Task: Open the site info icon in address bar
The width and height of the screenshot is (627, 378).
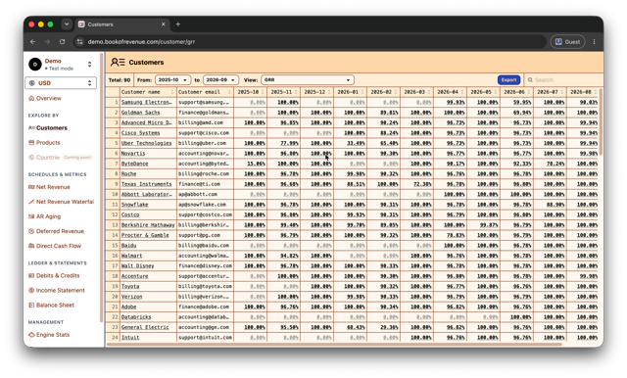Action: tap(79, 41)
